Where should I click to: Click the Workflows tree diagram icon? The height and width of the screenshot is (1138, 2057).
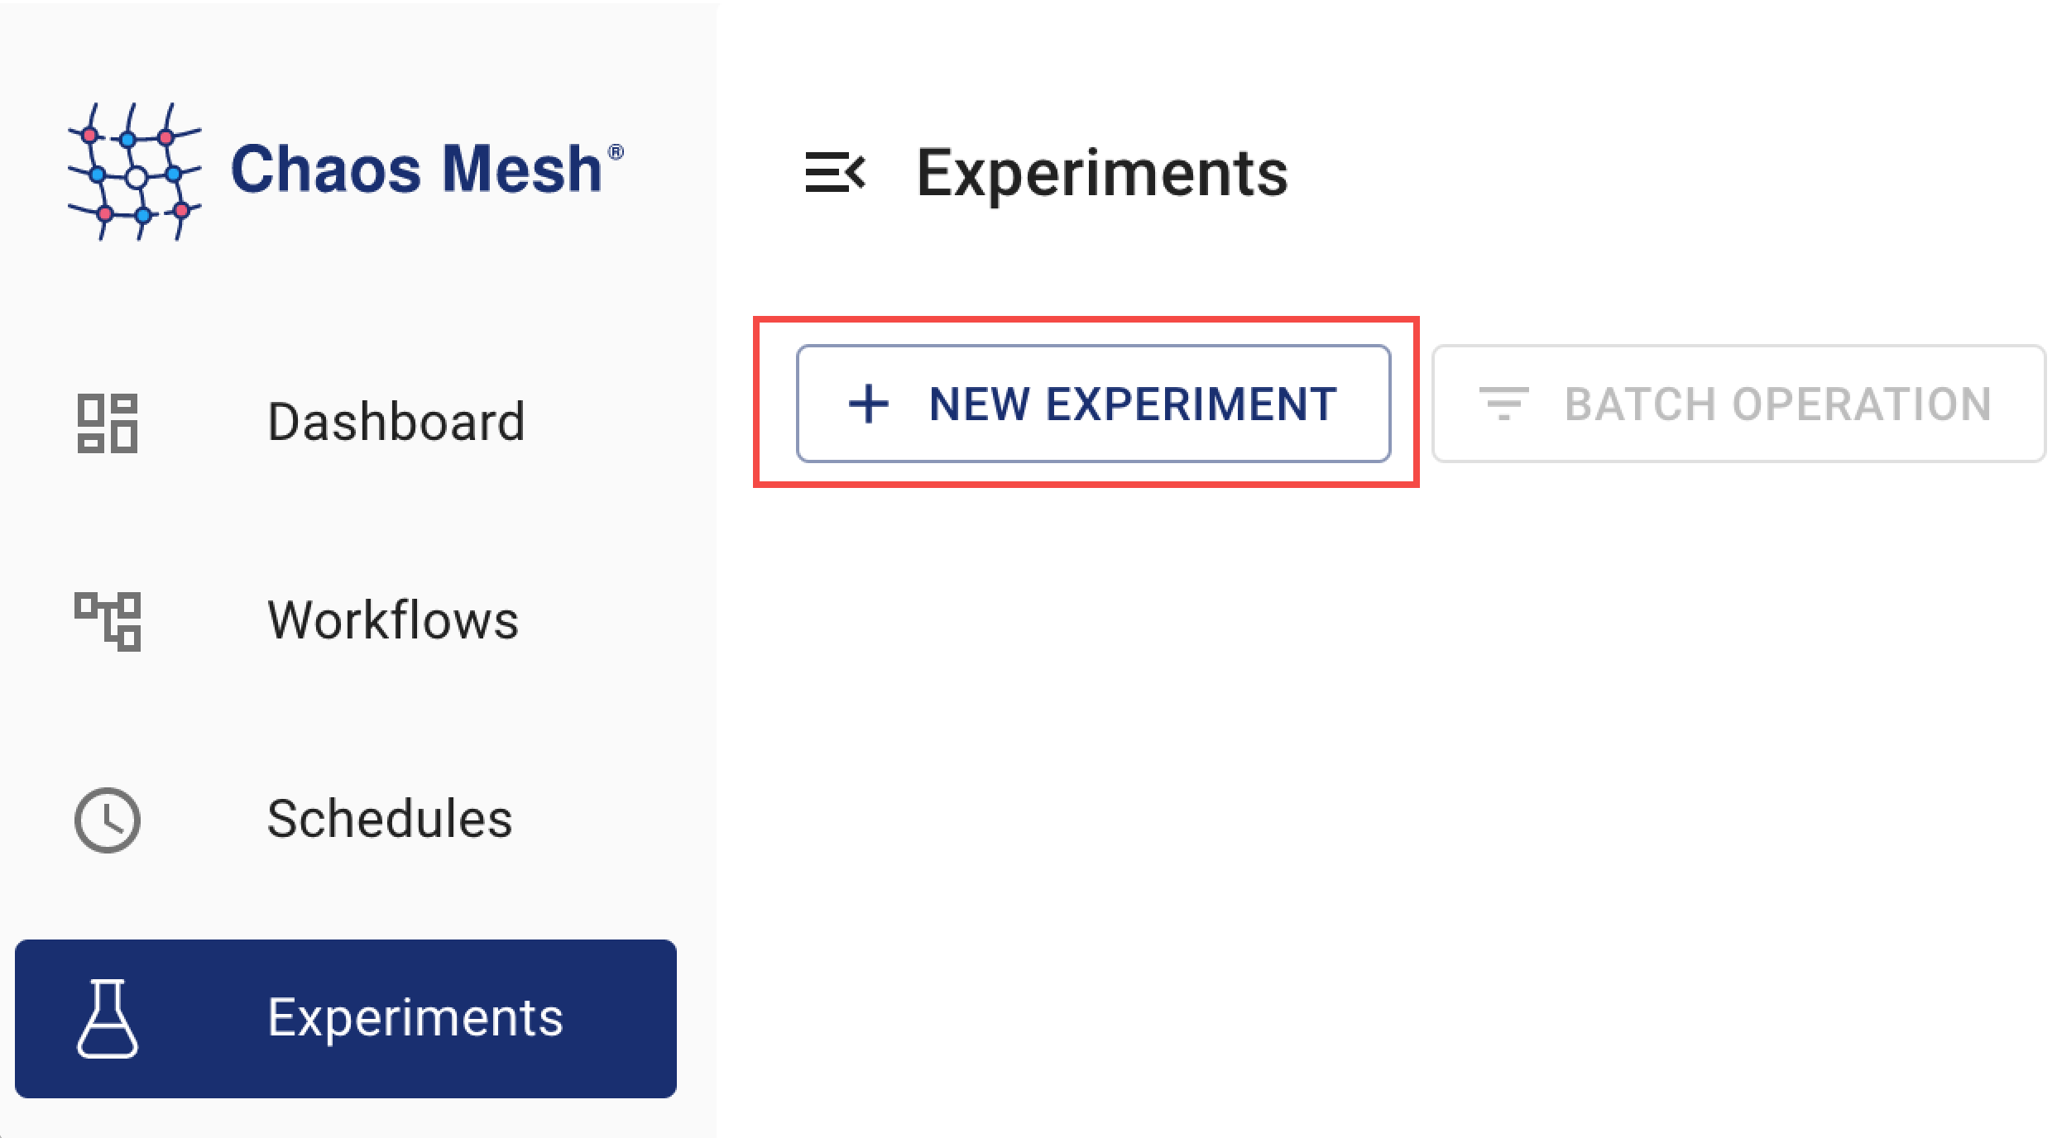pos(108,621)
